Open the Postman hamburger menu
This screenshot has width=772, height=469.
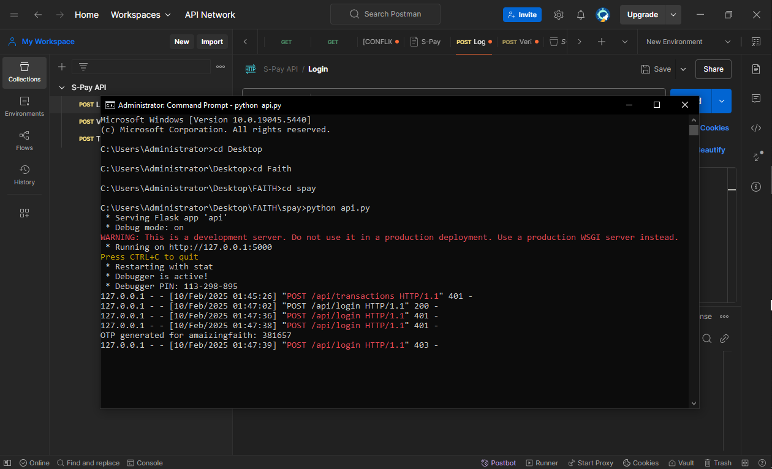click(14, 15)
